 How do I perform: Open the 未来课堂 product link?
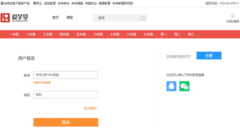coord(77,3)
